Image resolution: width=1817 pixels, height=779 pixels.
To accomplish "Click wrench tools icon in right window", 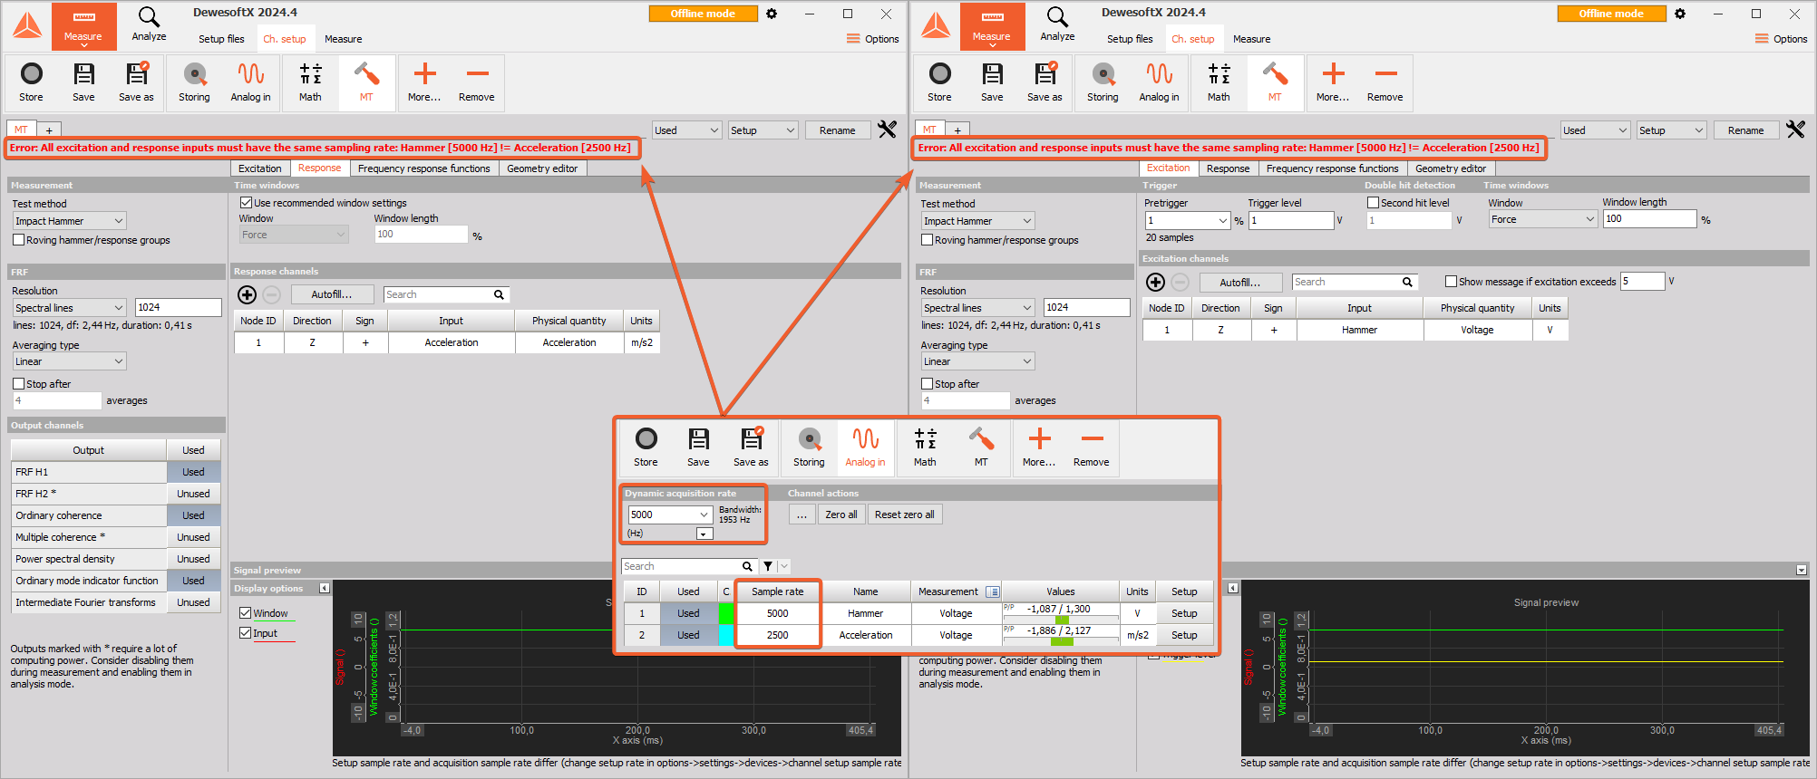I will [x=1795, y=130].
